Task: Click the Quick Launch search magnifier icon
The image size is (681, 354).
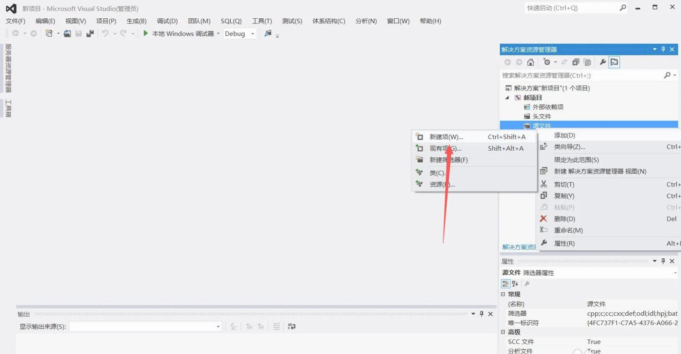Action: tap(623, 8)
